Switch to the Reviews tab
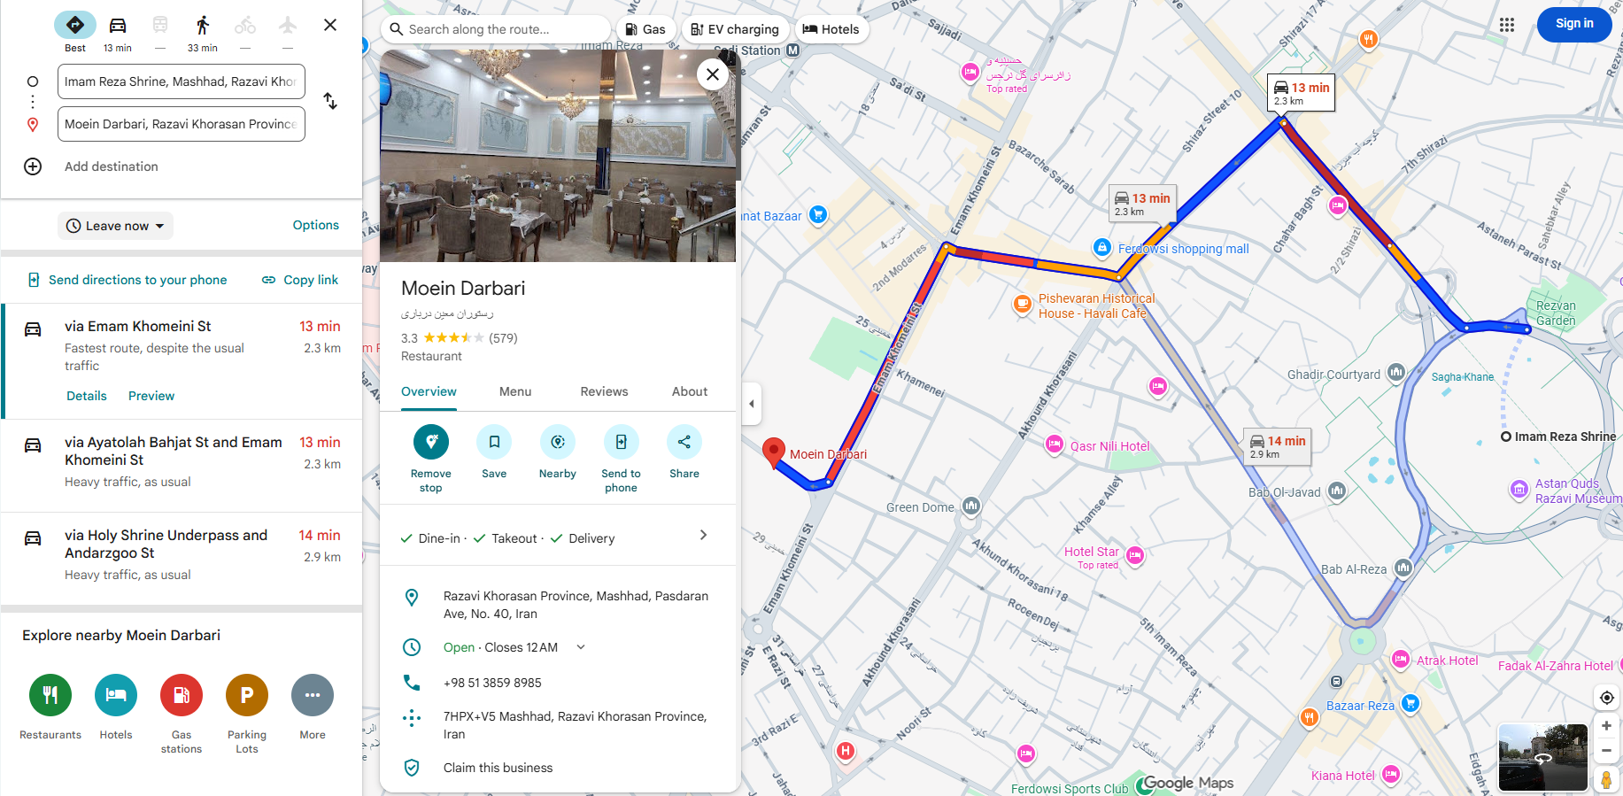 point(604,391)
